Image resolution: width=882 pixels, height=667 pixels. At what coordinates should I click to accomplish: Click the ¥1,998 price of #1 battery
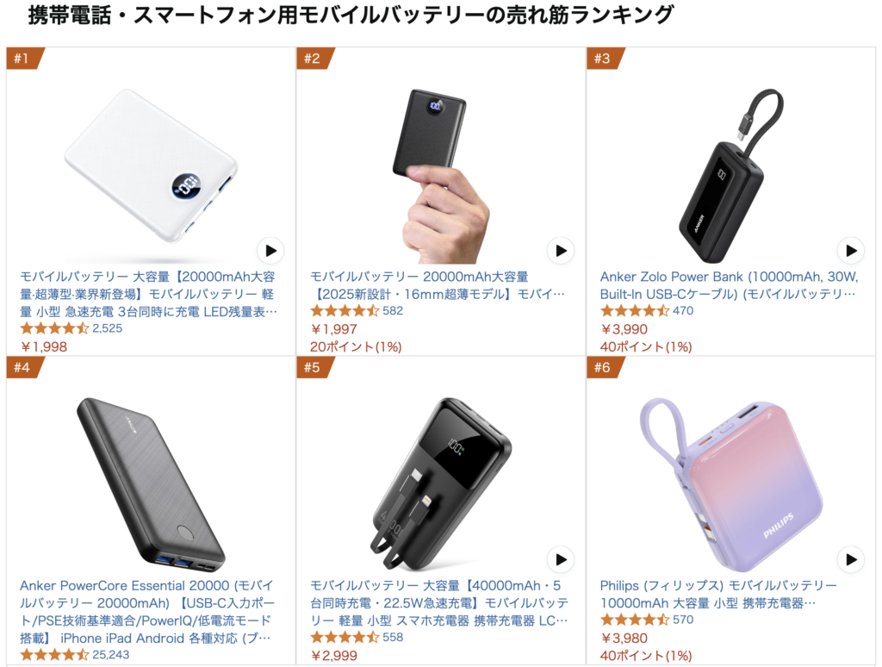pyautogui.click(x=43, y=346)
